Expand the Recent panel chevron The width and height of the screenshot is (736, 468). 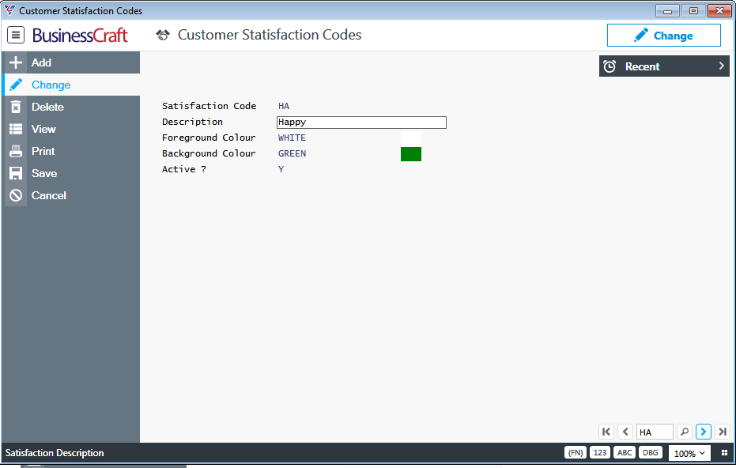click(x=722, y=66)
